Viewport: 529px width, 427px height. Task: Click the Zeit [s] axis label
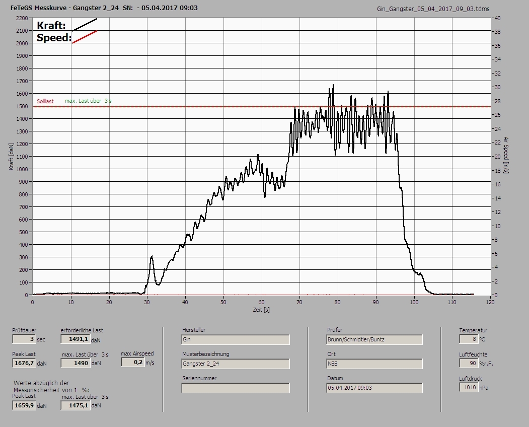pos(261,310)
